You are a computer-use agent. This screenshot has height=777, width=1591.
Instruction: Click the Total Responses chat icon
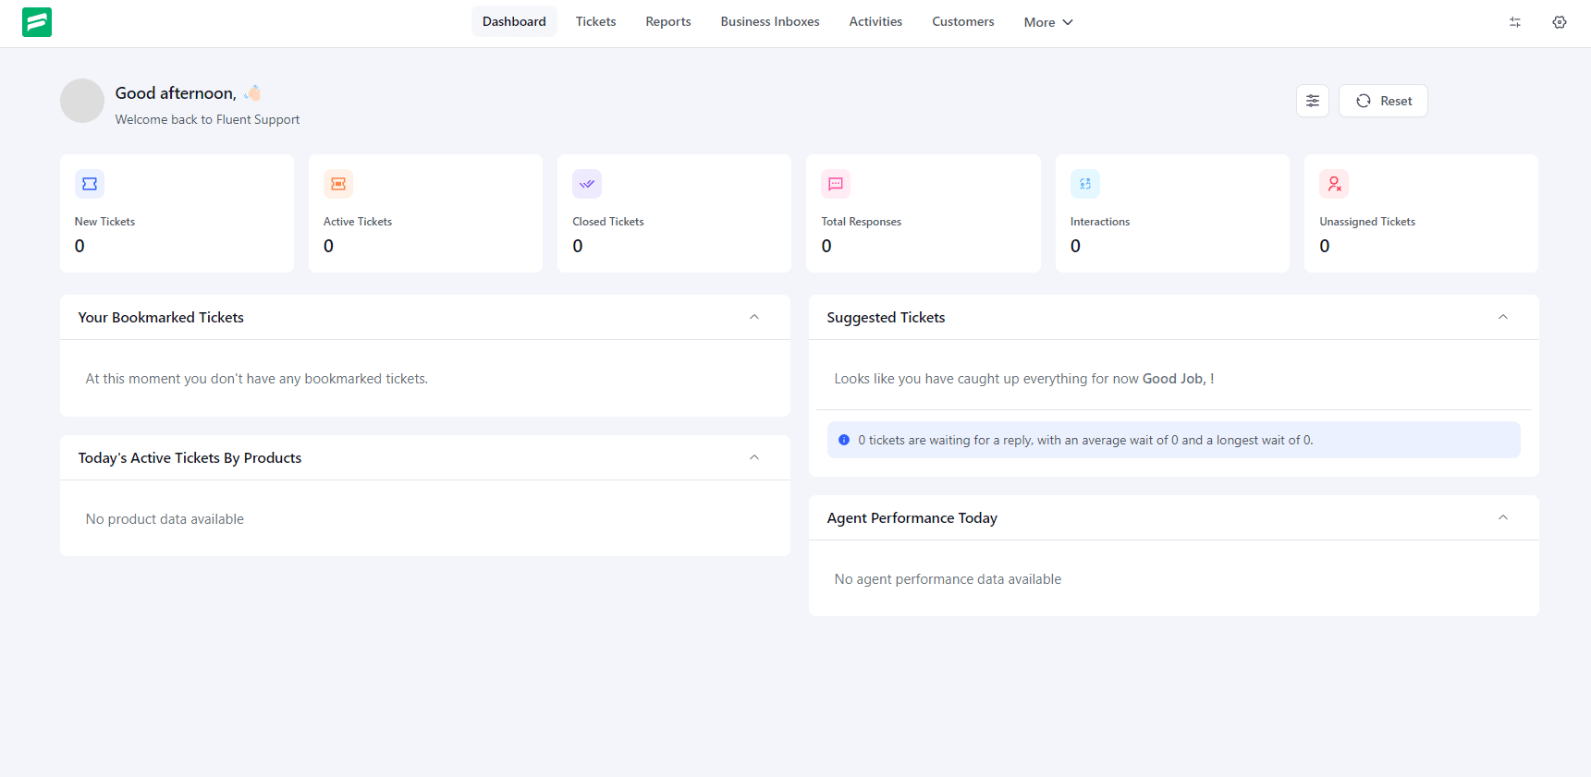[x=836, y=184]
